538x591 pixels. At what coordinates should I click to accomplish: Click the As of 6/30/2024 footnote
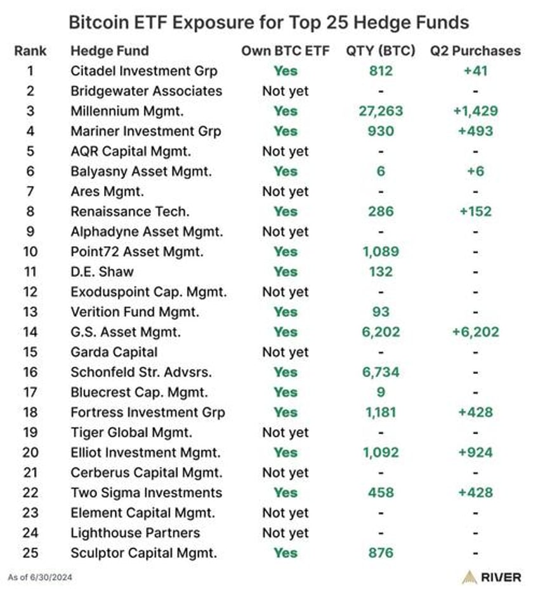40,578
